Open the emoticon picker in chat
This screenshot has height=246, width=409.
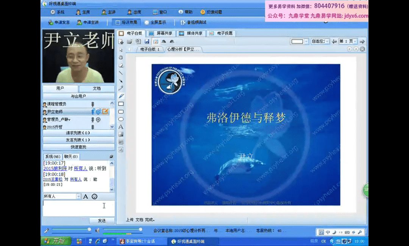point(95,196)
